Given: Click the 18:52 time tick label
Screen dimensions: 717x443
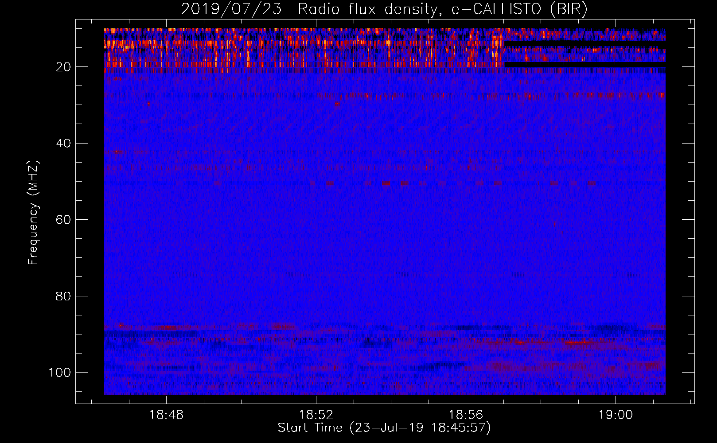Looking at the screenshot, I should pos(316,415).
